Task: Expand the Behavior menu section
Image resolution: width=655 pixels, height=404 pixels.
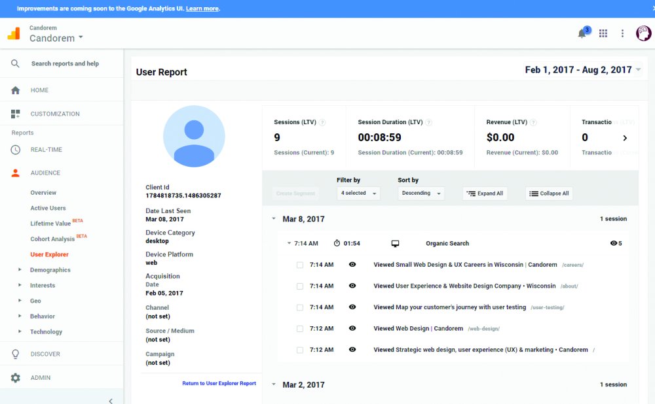Action: (20, 316)
